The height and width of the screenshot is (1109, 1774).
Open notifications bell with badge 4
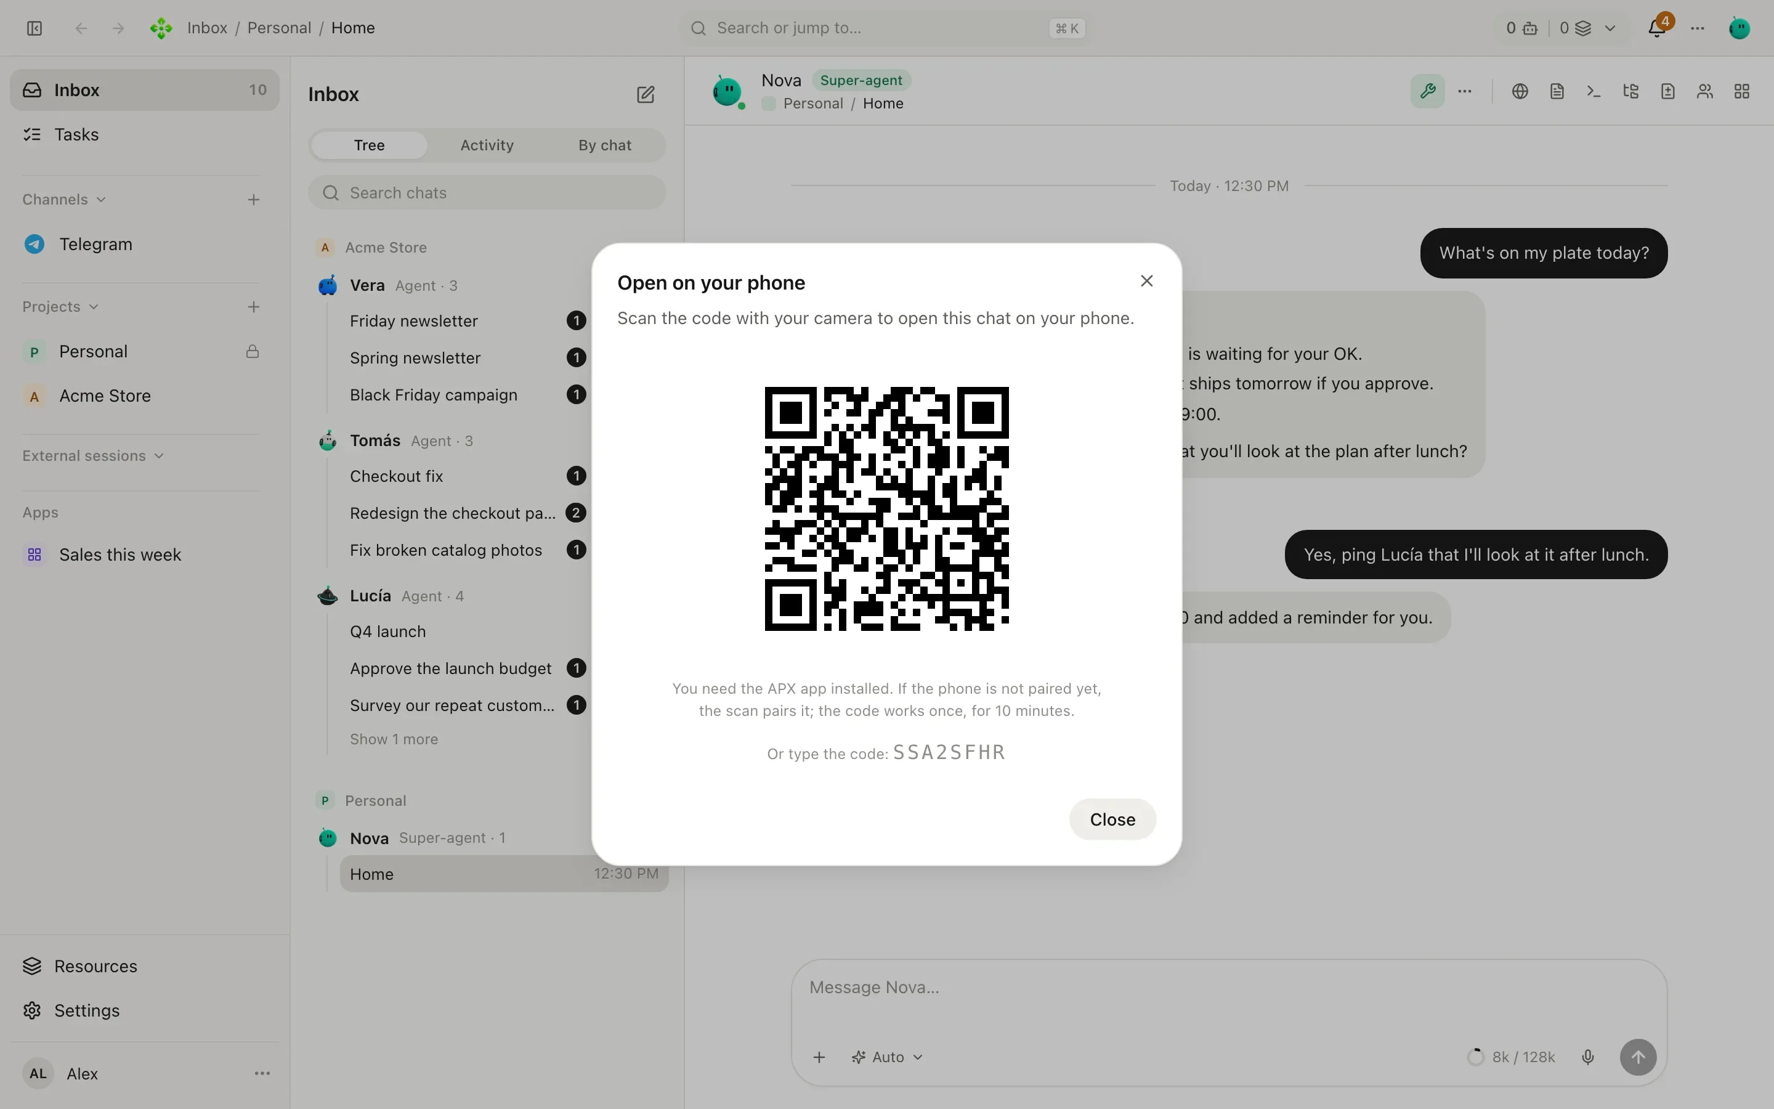pyautogui.click(x=1657, y=28)
